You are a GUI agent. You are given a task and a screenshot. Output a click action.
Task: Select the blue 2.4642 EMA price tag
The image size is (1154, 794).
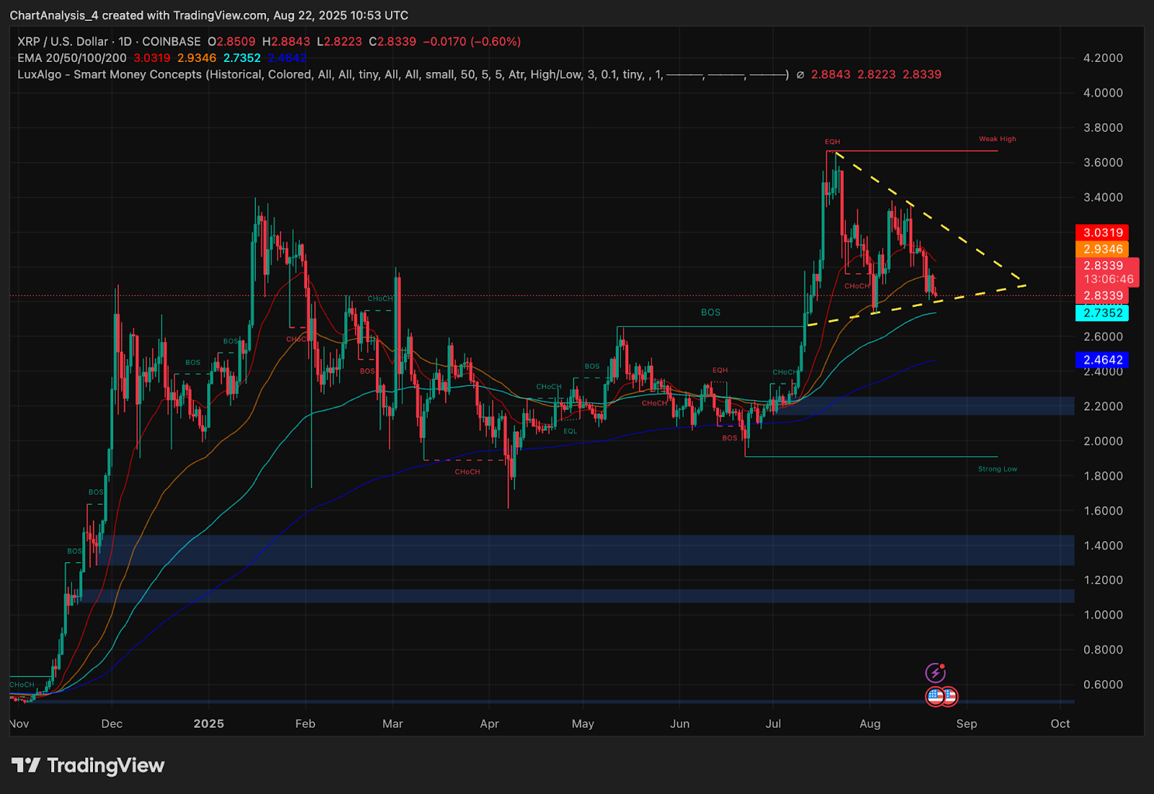1102,360
